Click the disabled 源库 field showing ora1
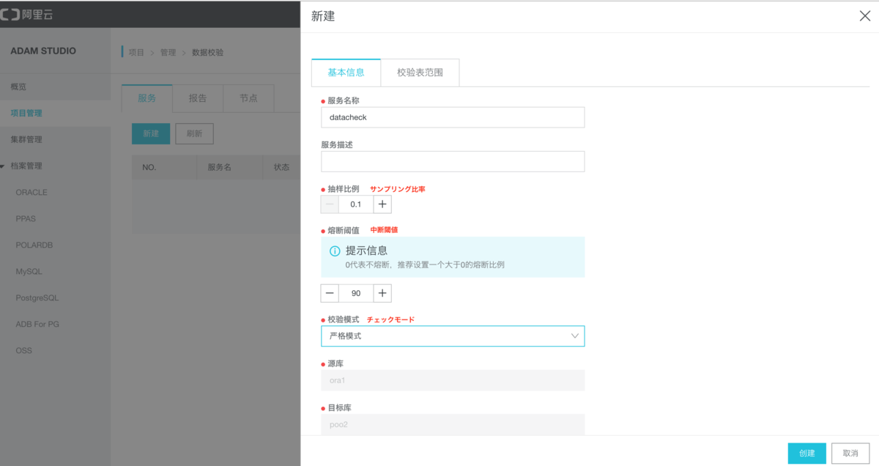 click(x=453, y=380)
